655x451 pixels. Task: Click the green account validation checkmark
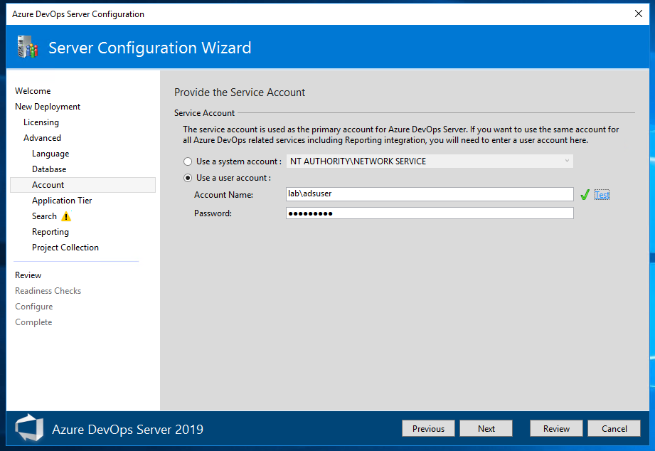point(585,194)
